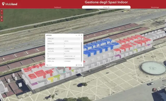Viewport: 166px width, 101px height.
Task: Dock the UFFICIO popup with square icon
Action: coord(79,35)
